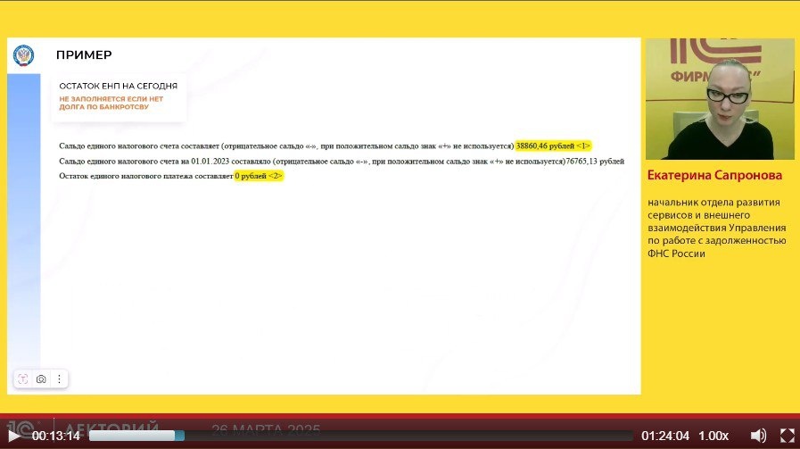This screenshot has height=449, width=800.
Task: Mute the video volume
Action: pyautogui.click(x=758, y=436)
